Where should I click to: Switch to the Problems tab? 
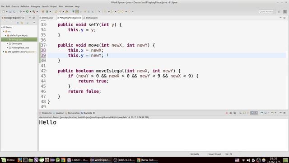[x=45, y=113]
